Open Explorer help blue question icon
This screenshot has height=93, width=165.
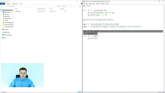81,4
